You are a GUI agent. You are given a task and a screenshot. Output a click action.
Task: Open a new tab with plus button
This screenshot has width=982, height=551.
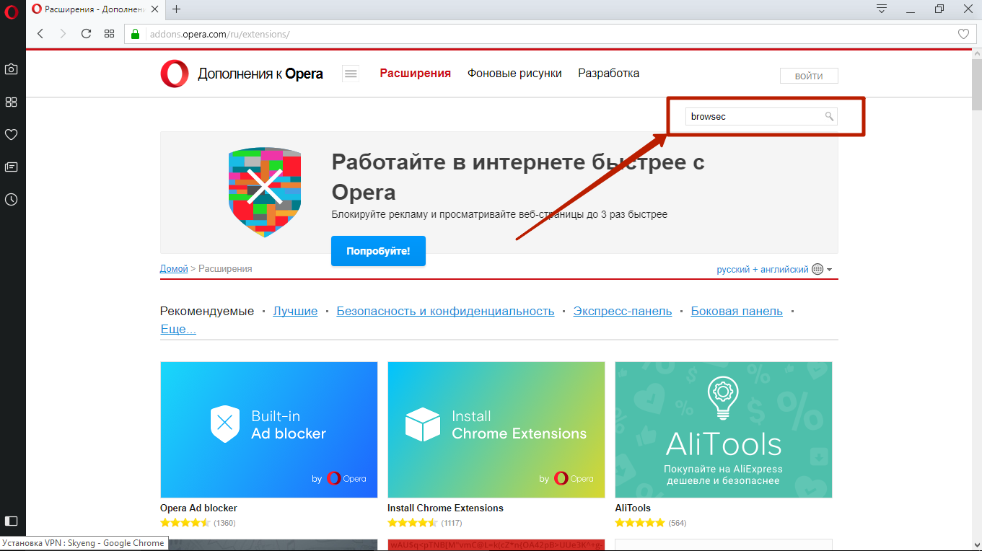tap(177, 9)
